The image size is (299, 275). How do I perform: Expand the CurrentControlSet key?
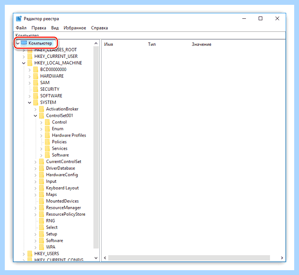pyautogui.click(x=35, y=162)
